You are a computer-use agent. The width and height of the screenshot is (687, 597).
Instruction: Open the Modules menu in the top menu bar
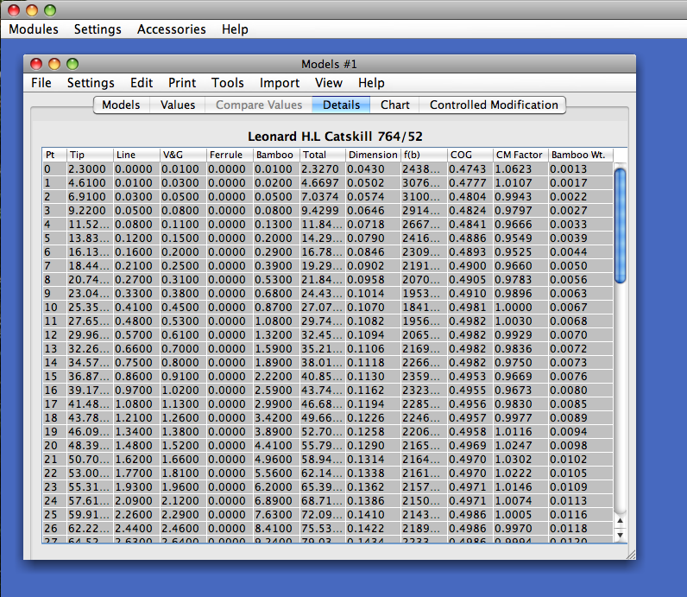click(34, 29)
